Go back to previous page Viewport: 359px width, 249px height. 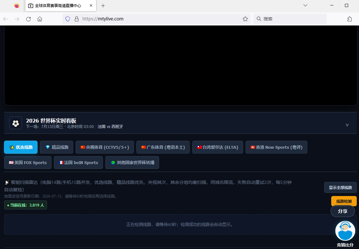point(5,19)
